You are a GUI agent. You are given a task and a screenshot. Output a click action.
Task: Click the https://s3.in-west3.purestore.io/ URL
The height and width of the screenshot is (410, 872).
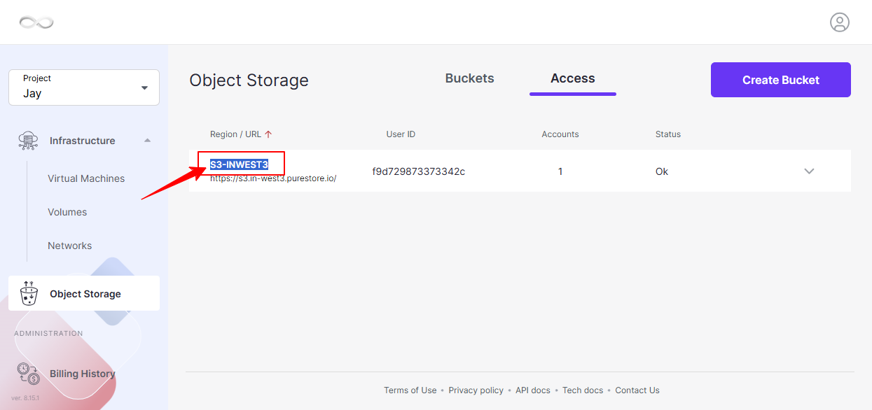coord(273,178)
